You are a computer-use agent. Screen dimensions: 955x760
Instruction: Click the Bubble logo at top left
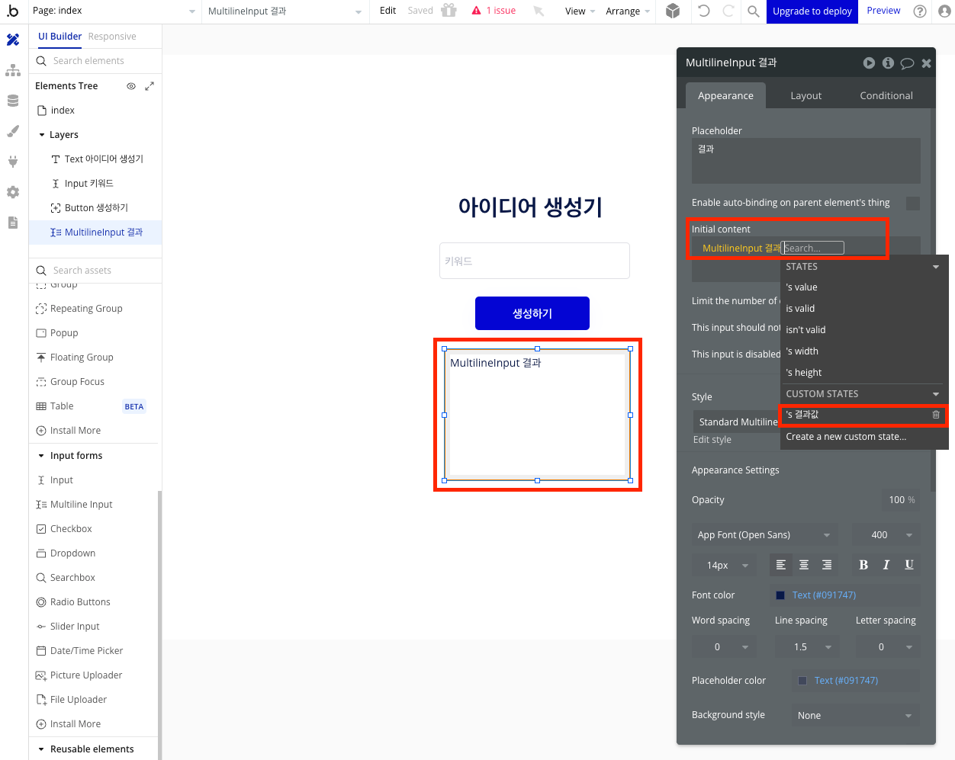[13, 11]
